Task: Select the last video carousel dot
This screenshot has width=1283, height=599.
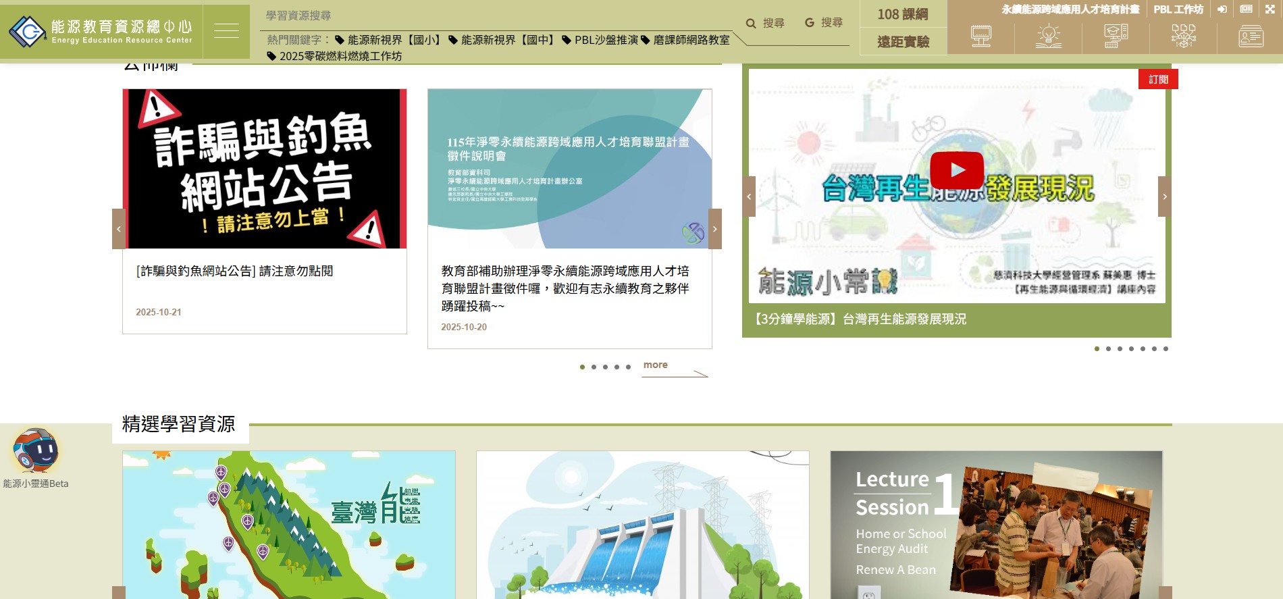Action: (x=1166, y=349)
